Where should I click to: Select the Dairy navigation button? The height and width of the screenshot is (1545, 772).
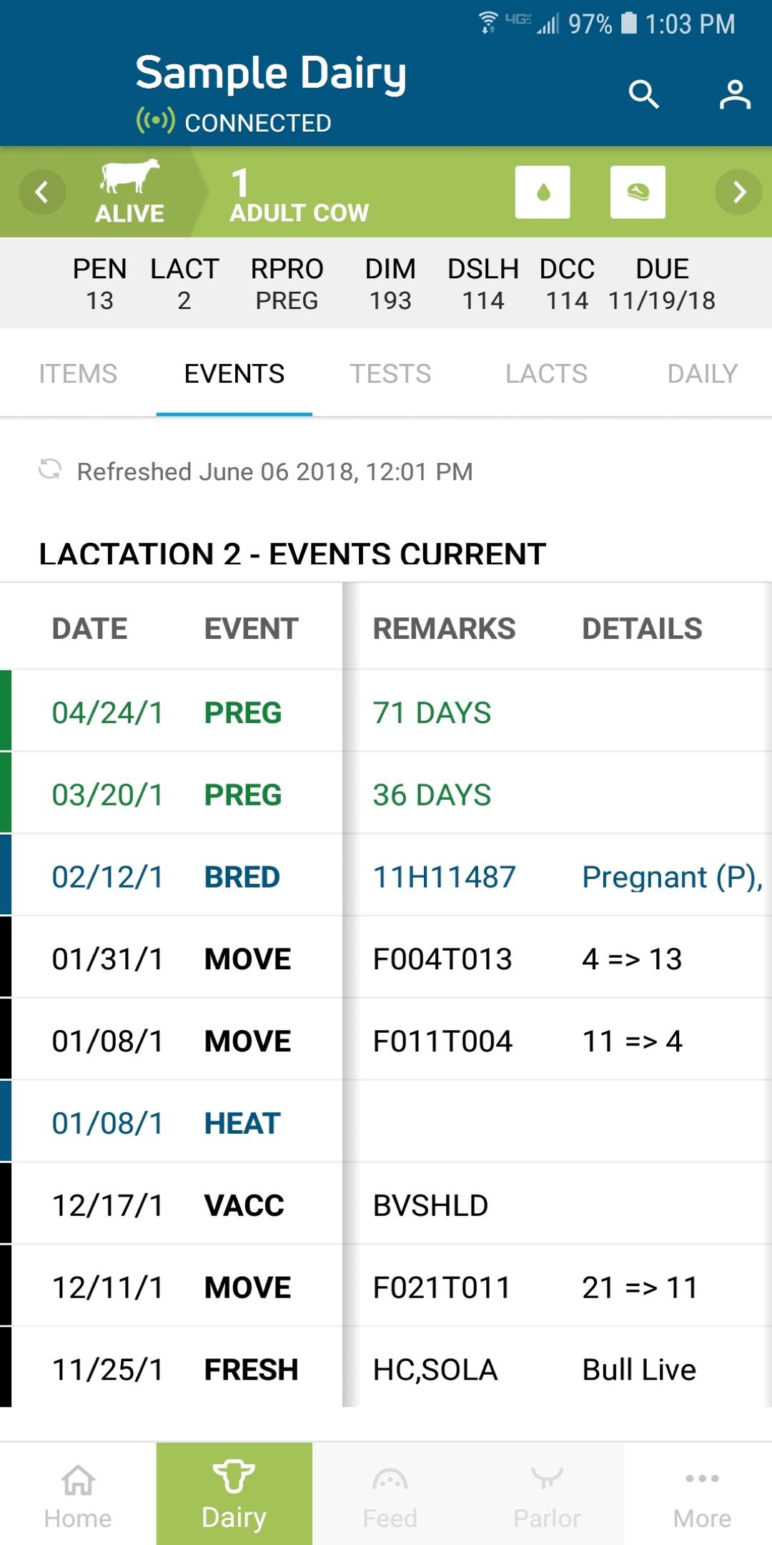tap(234, 1494)
